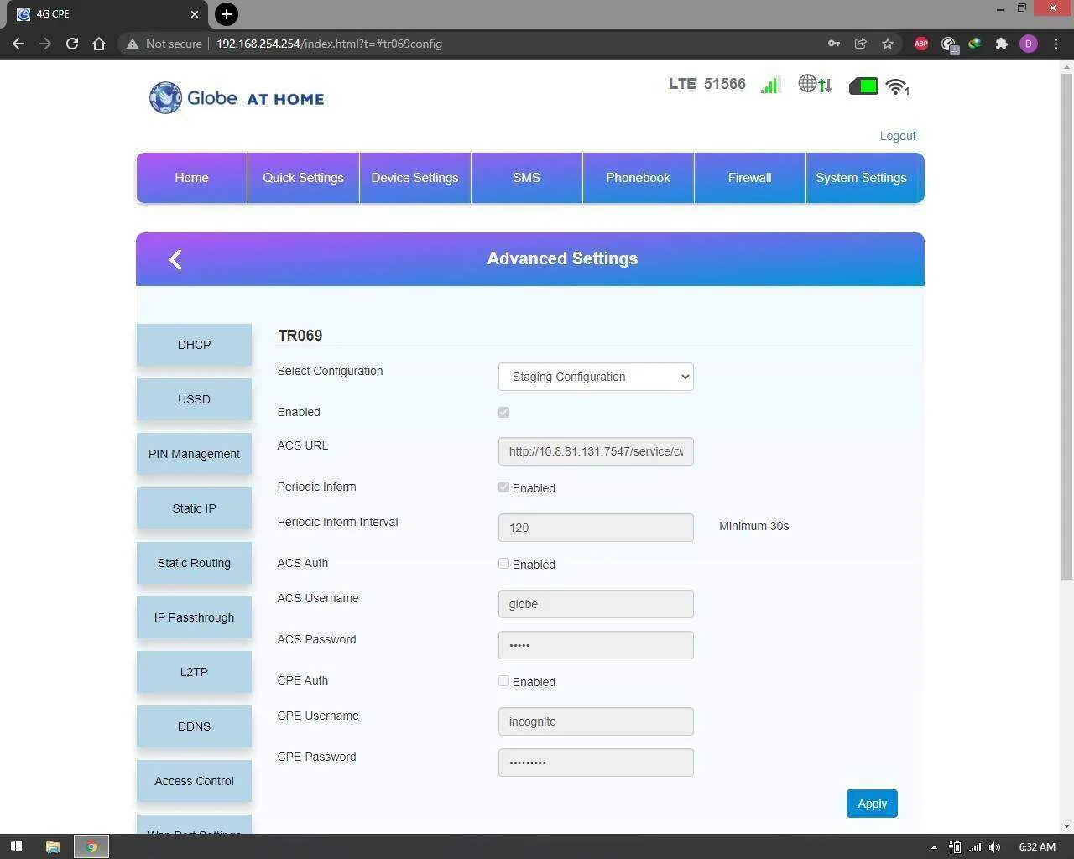
Task: Click the Not secure warning icon
Action: [x=133, y=44]
